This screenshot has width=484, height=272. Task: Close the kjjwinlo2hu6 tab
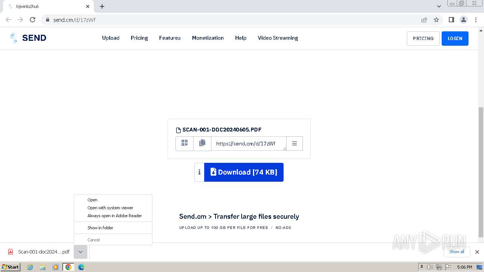[88, 6]
